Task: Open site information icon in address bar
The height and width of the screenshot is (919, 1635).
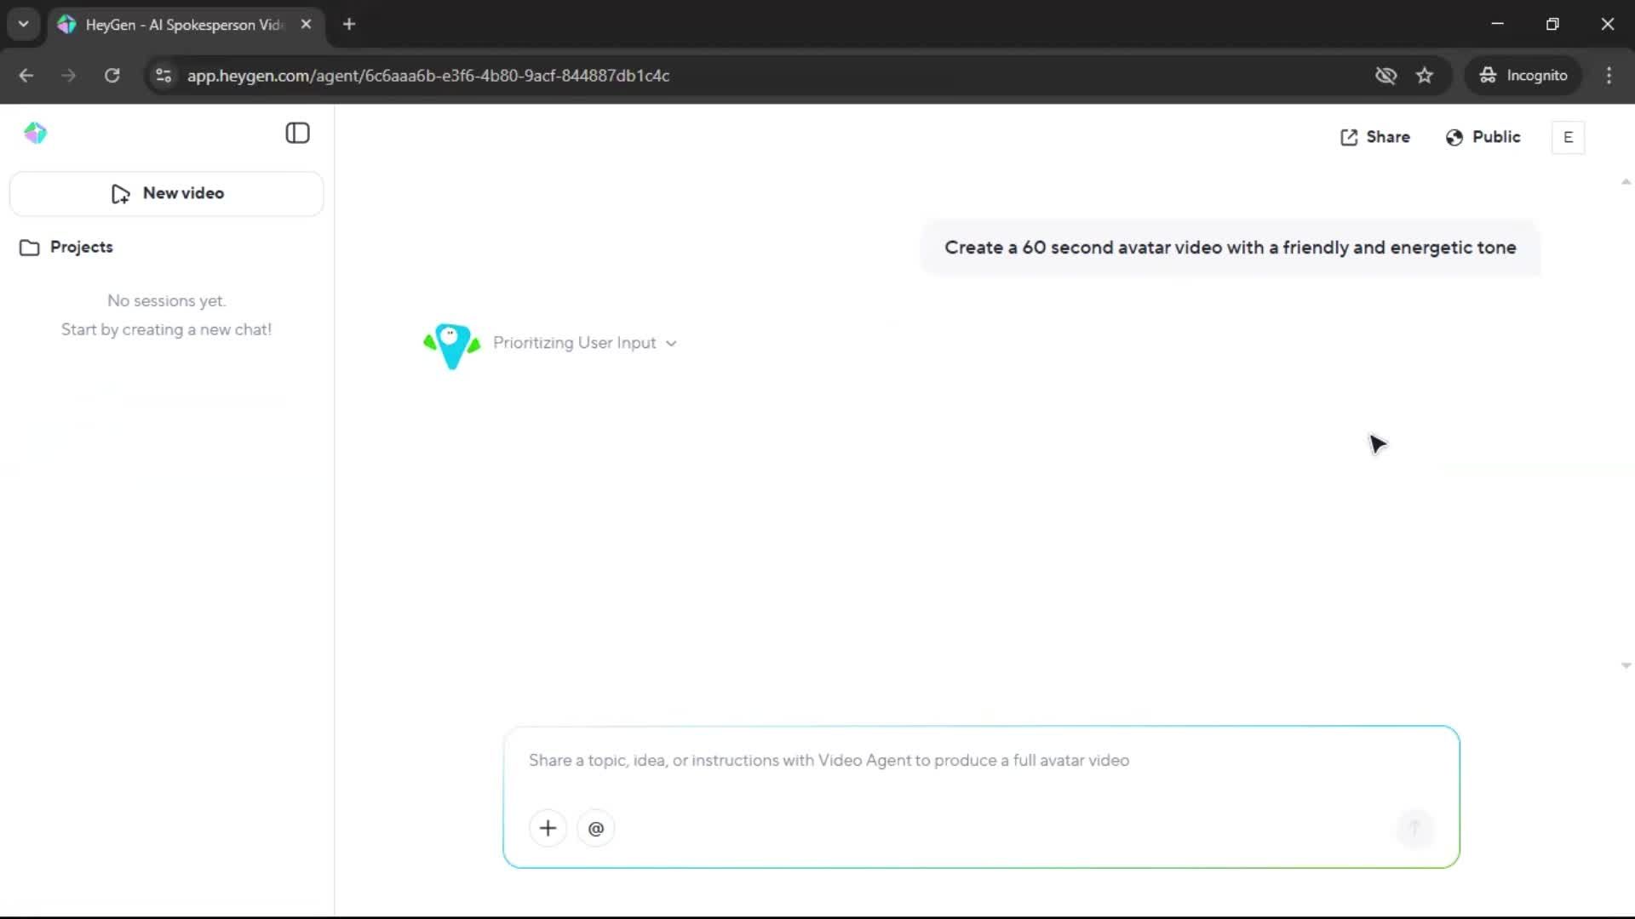Action: pos(163,76)
